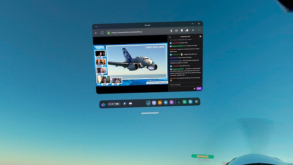Viewport: 293px width, 165px height.
Task: Minimize the Browser window
Action: pos(192,24)
